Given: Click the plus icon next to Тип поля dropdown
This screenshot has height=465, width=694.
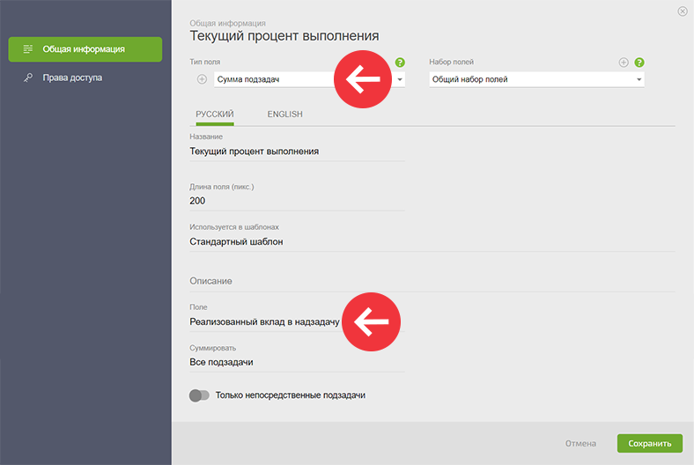Looking at the screenshot, I should click(x=202, y=79).
